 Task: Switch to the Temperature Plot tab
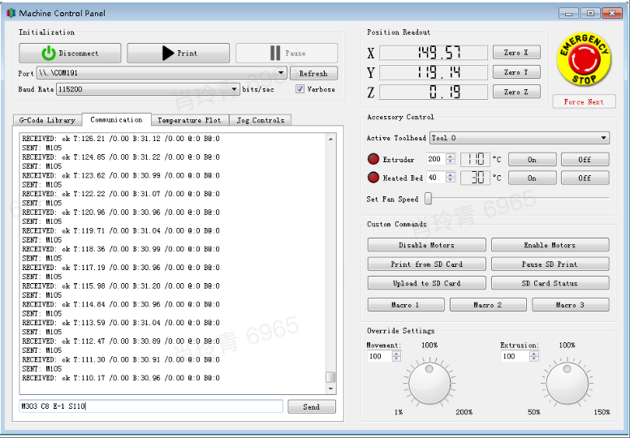pos(189,120)
